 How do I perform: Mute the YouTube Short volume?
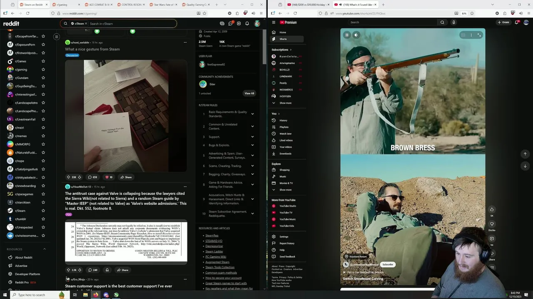[x=356, y=35]
